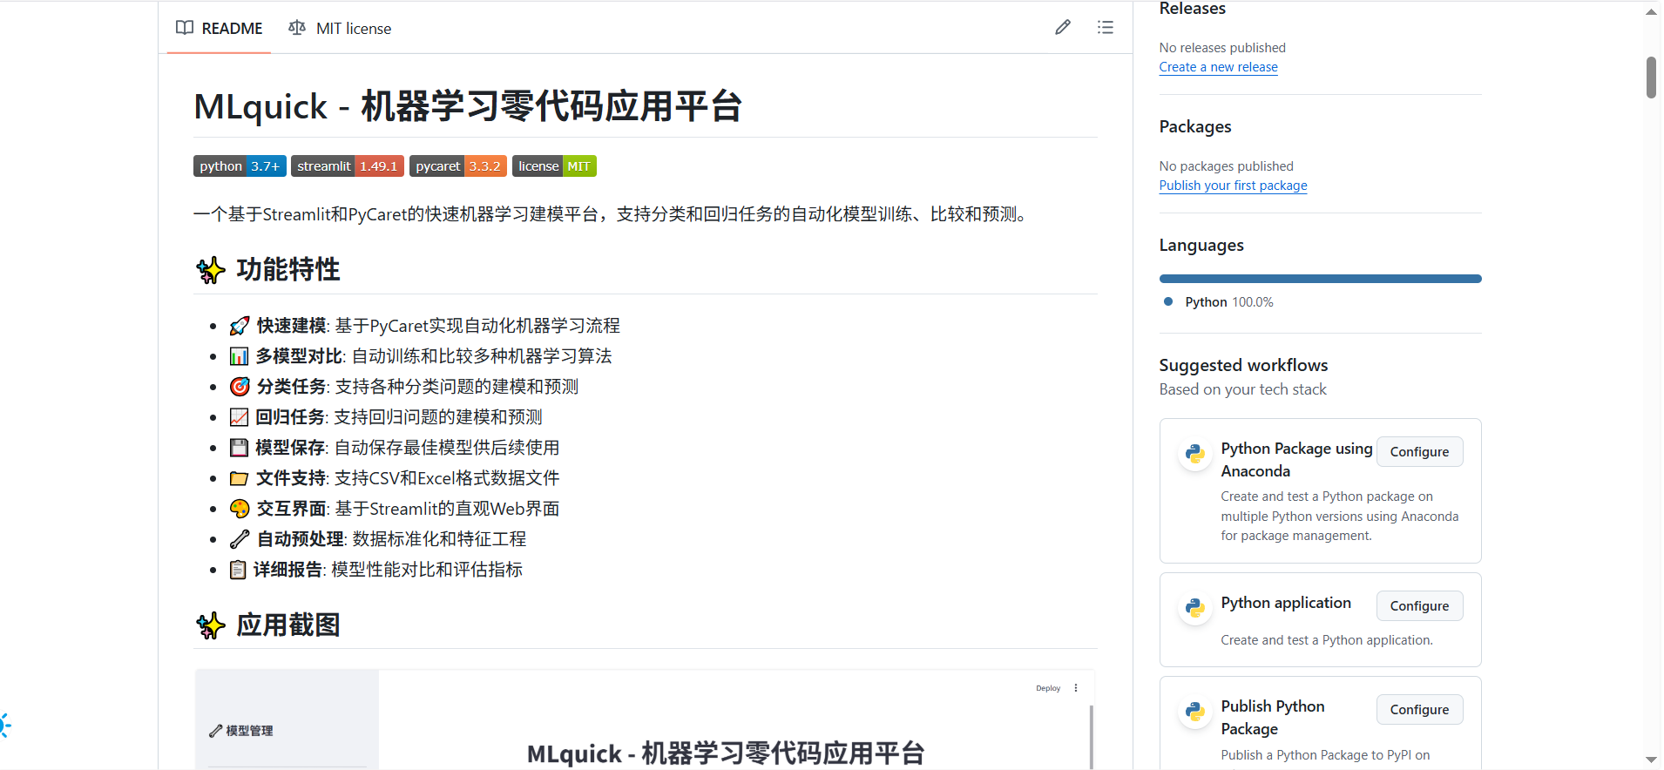Viewport: 1664px width, 770px height.
Task: Click the No packages published text
Action: tap(1226, 166)
